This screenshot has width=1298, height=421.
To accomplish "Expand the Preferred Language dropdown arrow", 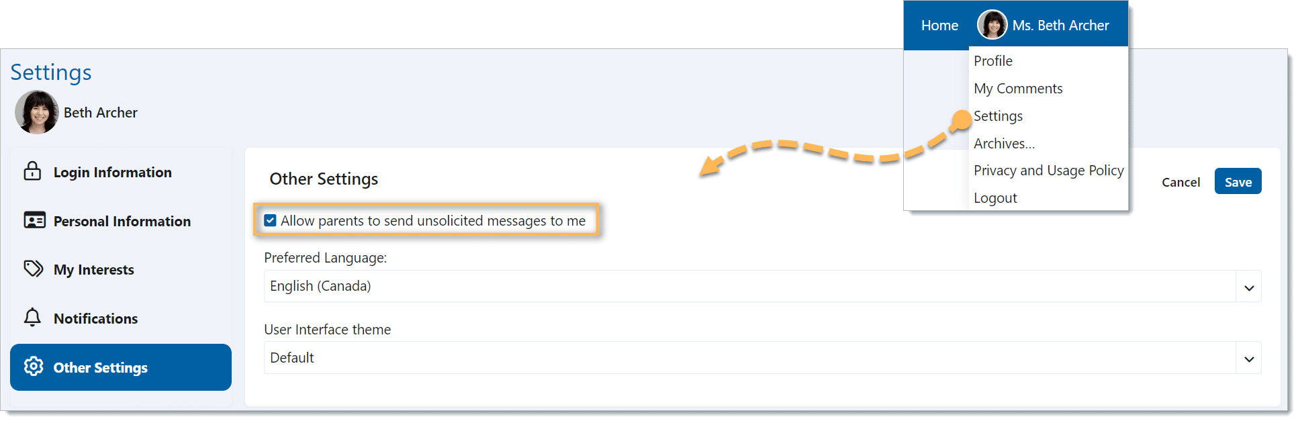I will (x=1248, y=287).
